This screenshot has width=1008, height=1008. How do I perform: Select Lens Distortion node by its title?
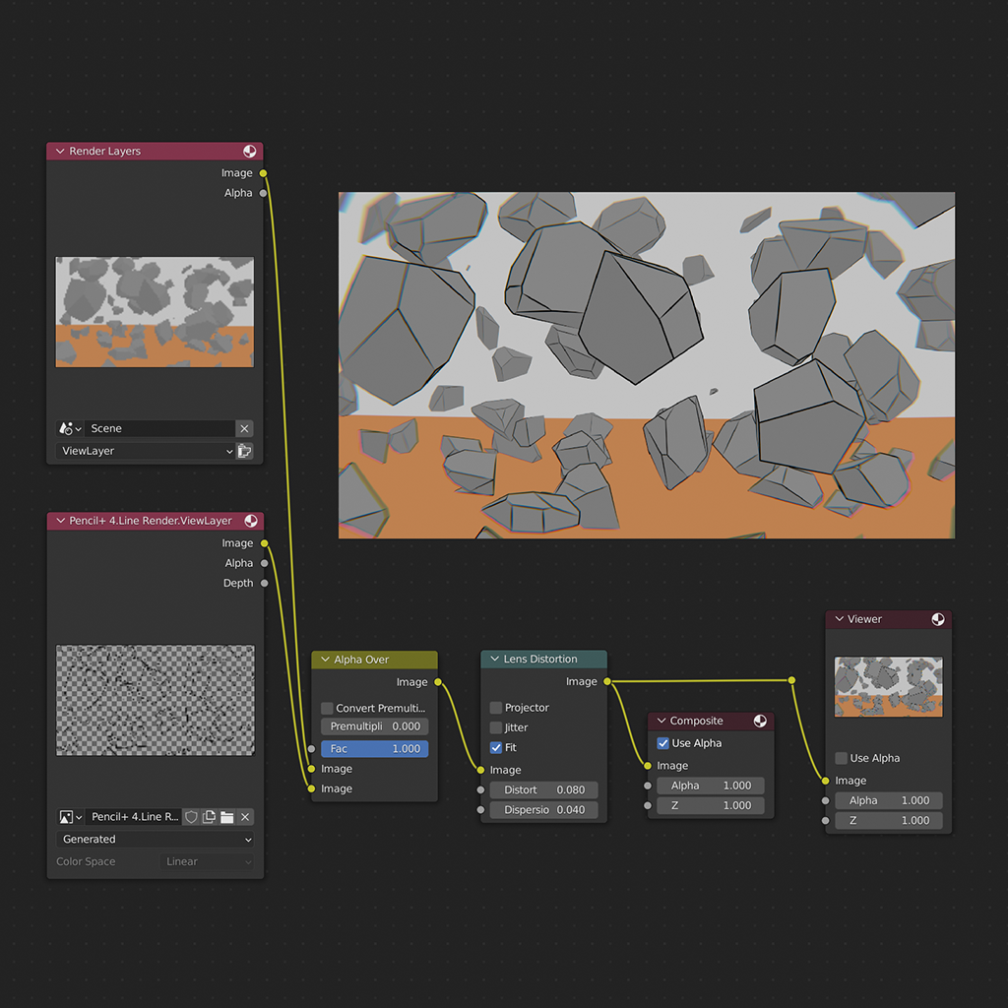540,659
